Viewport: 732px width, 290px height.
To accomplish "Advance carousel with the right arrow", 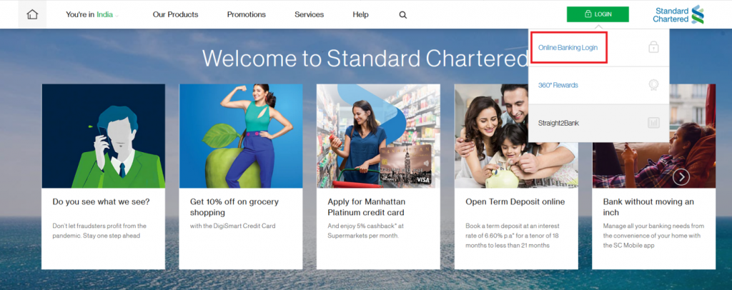I will 681,176.
